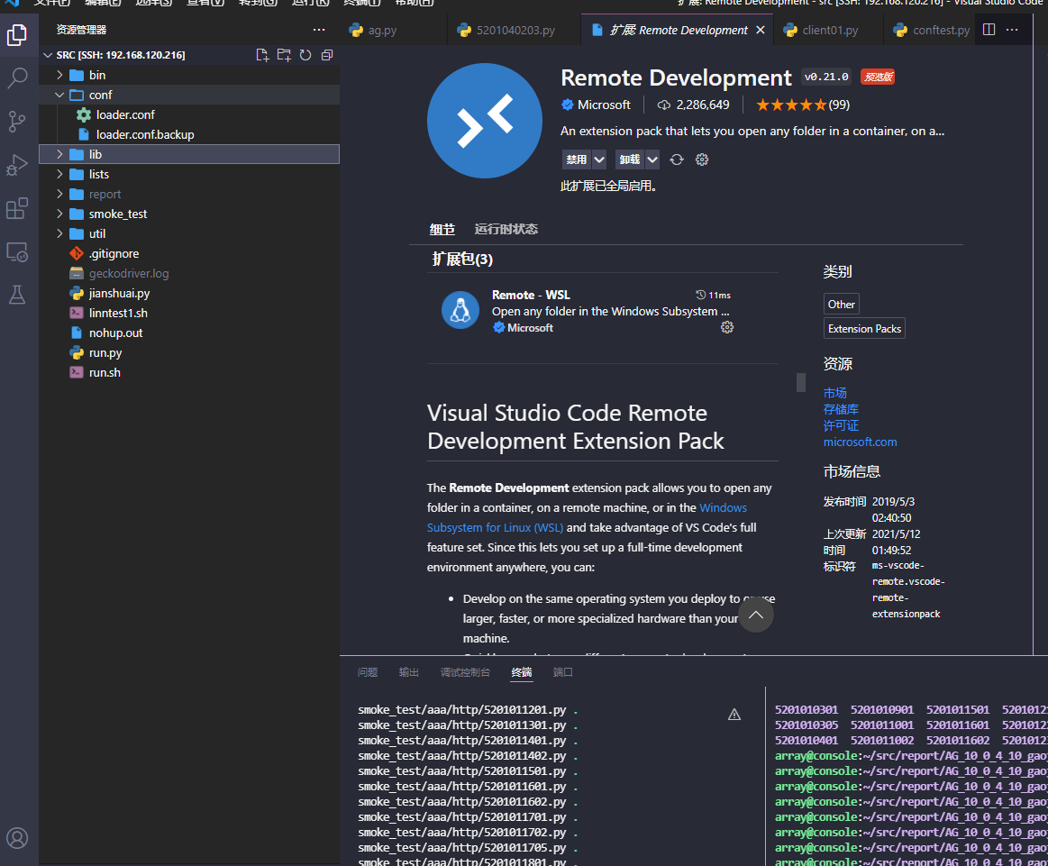Expand the report folder

click(x=59, y=195)
